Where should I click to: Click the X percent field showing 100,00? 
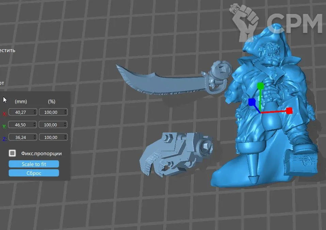coord(51,112)
